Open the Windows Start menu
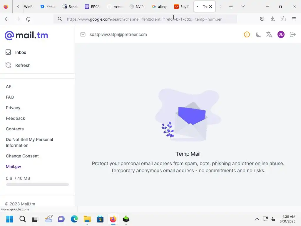 [9, 219]
